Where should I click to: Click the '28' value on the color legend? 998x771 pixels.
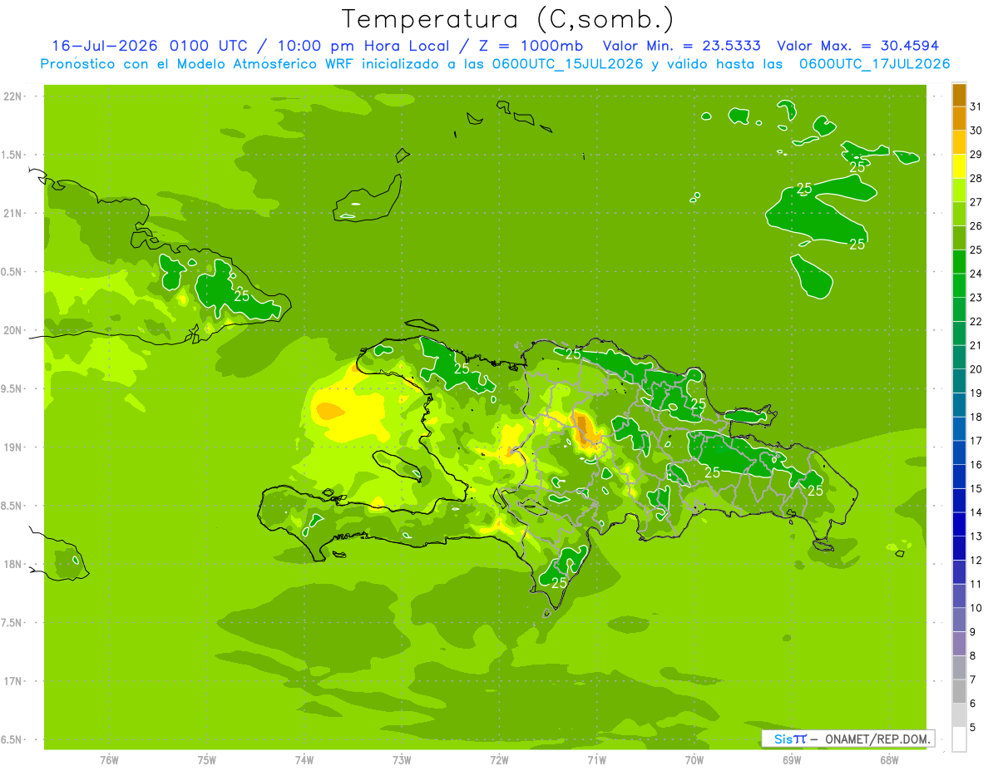(x=976, y=178)
